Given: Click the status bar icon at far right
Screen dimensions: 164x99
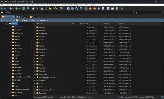Looking at the screenshot, I should 162,97.
